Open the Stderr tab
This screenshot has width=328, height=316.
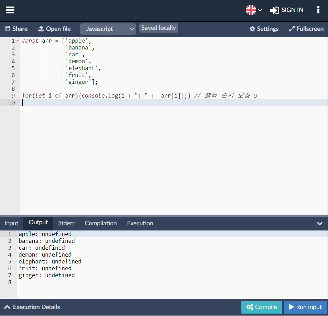point(66,223)
